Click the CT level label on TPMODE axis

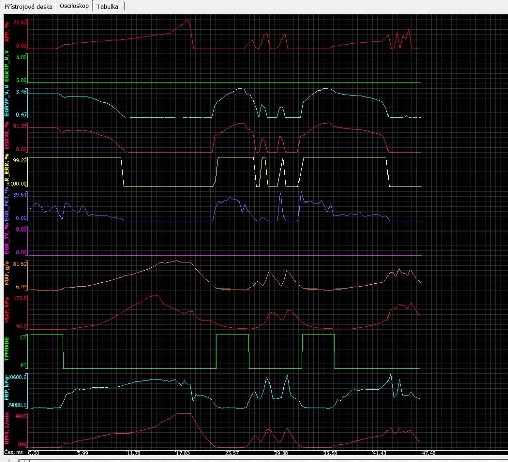point(23,337)
